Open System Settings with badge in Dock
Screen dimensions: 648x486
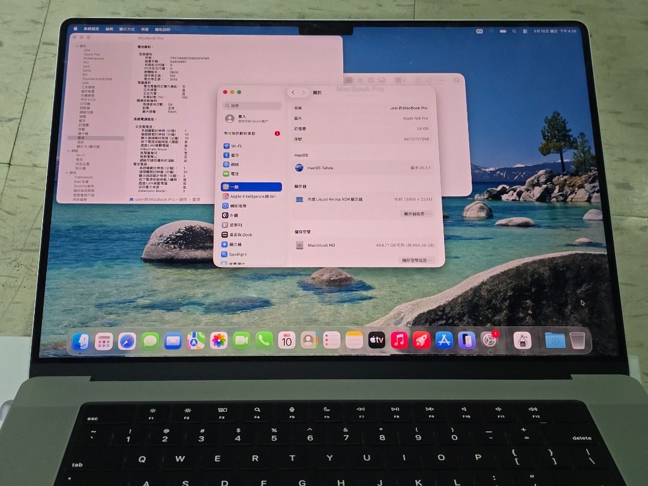click(x=490, y=341)
